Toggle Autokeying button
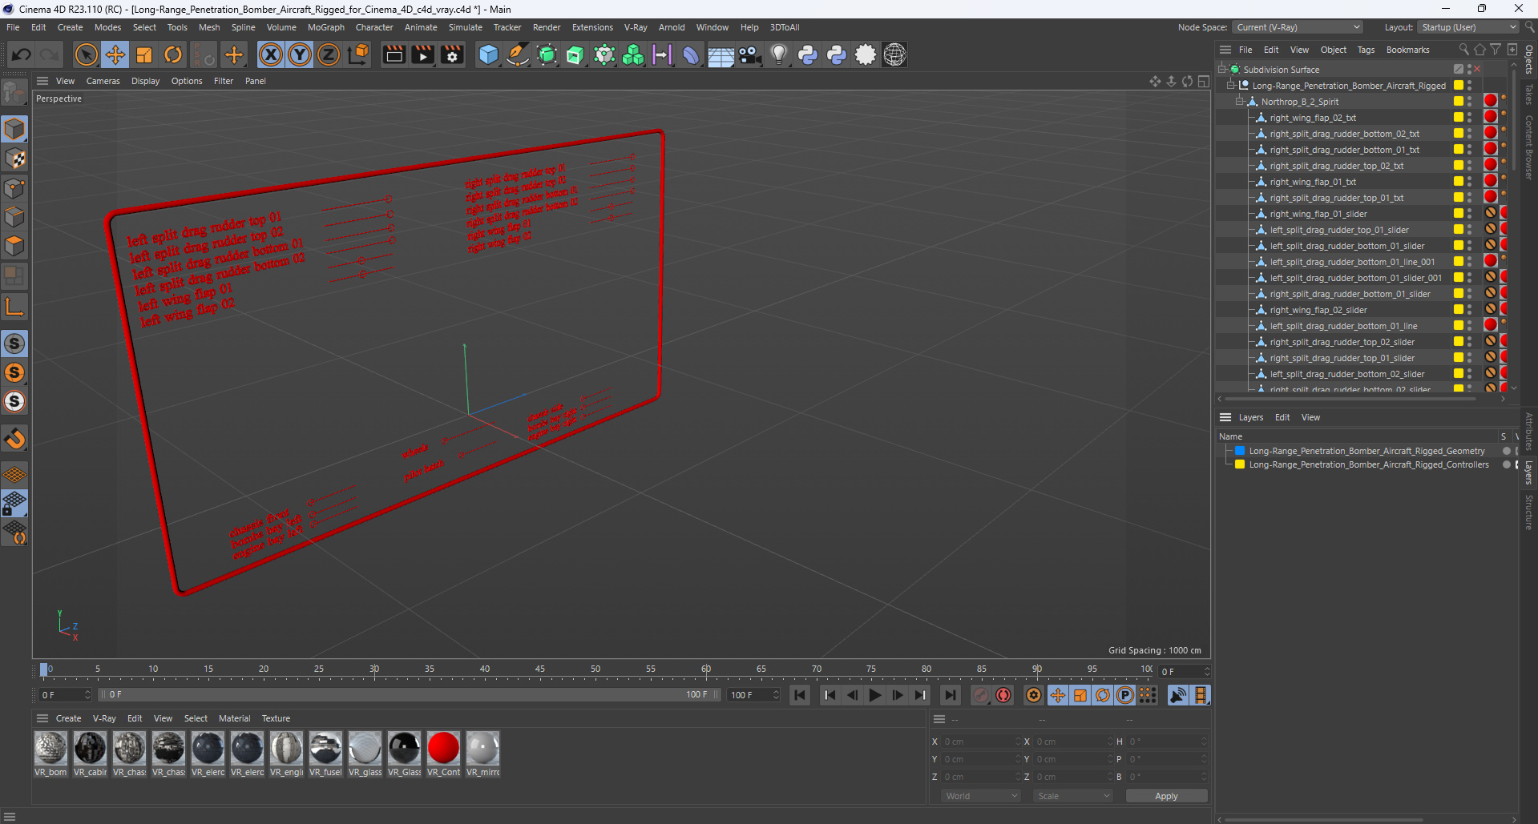Viewport: 1538px width, 824px height. [1003, 695]
